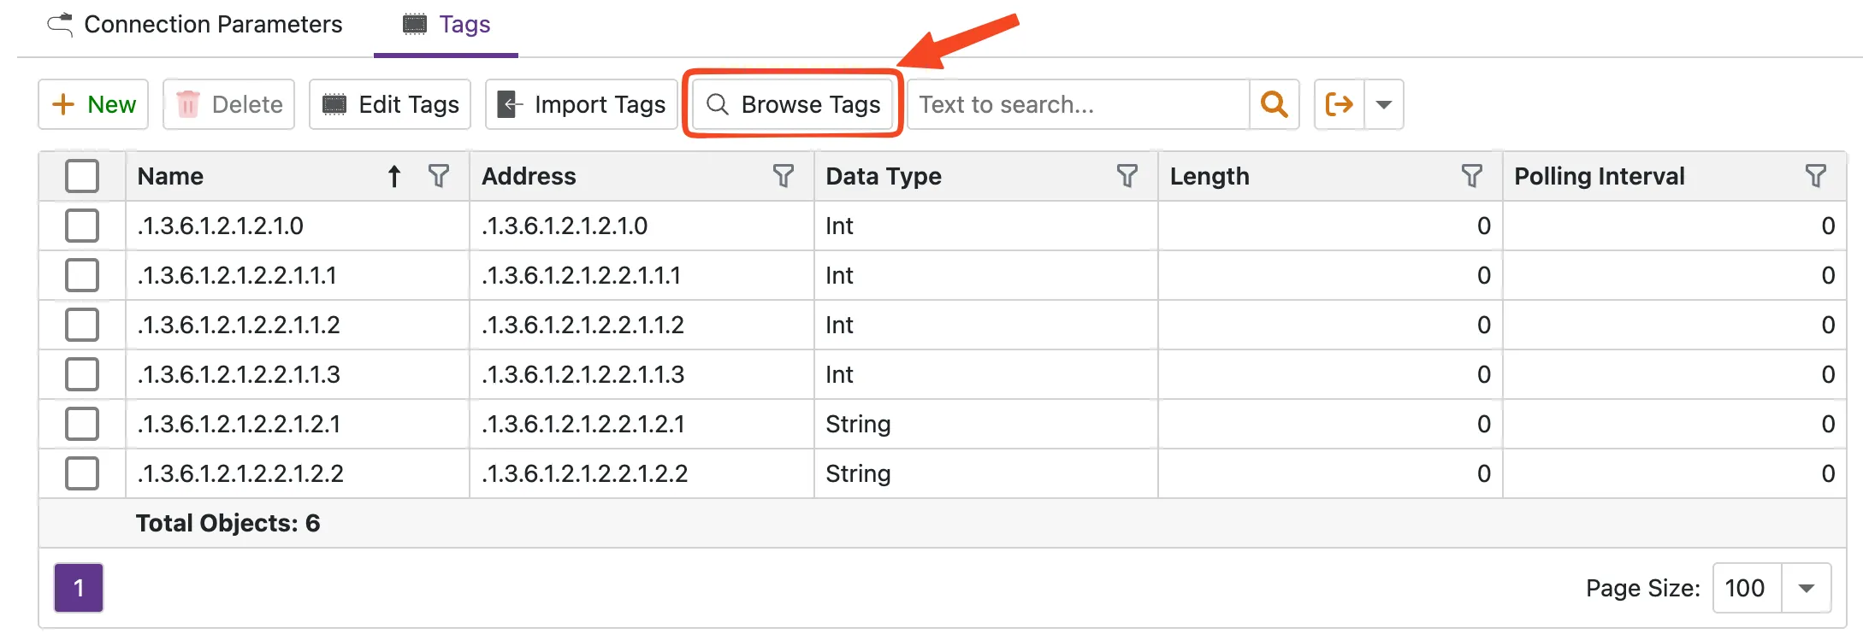The width and height of the screenshot is (1863, 634).
Task: Check the row for tag .1.3.6.1.2.1.2.1.0
Action: (82, 226)
